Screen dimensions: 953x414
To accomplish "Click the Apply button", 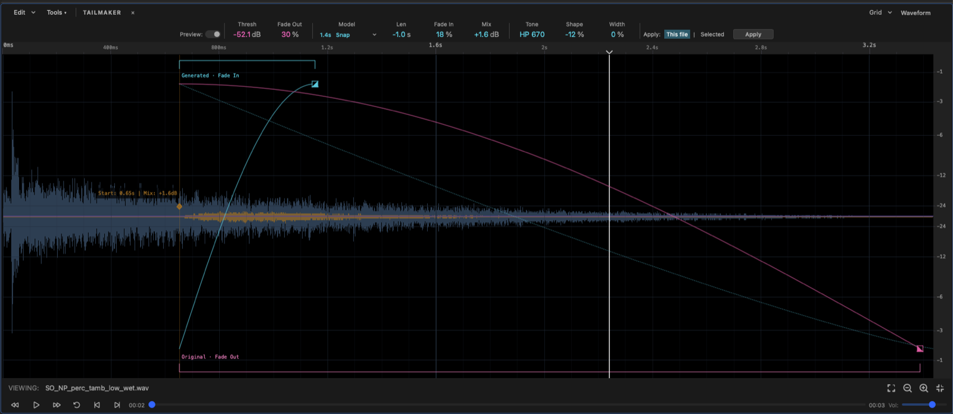I will pos(753,35).
